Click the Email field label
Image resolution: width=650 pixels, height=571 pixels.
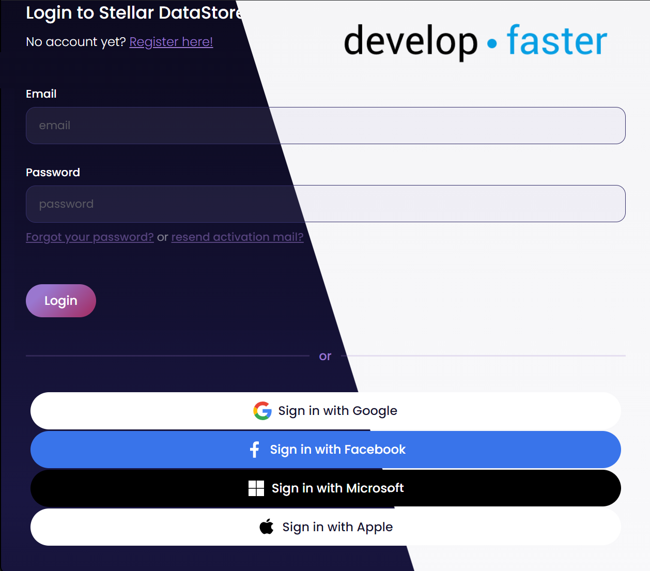pyautogui.click(x=41, y=94)
